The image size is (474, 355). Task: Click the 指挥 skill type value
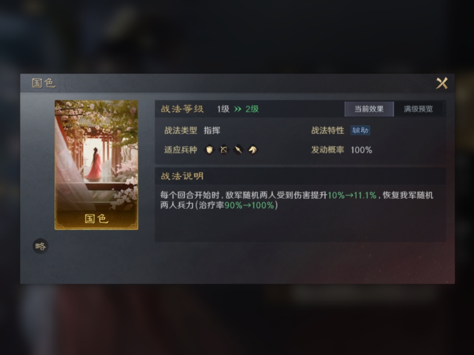click(x=212, y=131)
